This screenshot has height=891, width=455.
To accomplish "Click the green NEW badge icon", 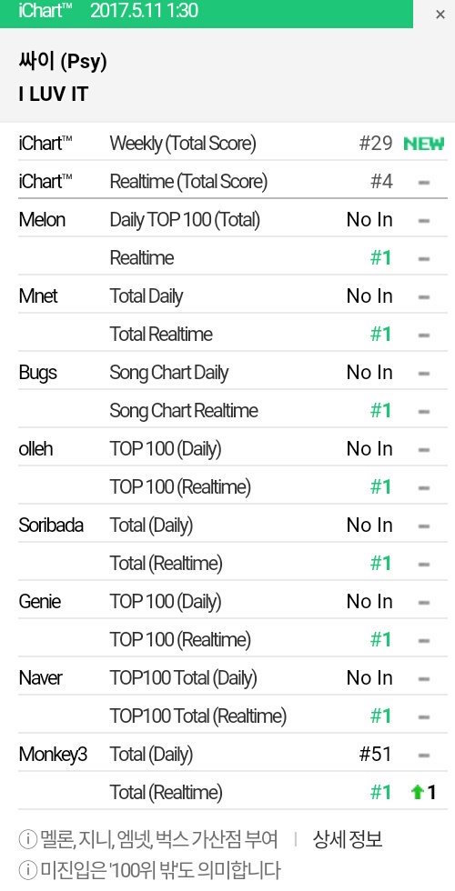I will pyautogui.click(x=424, y=144).
